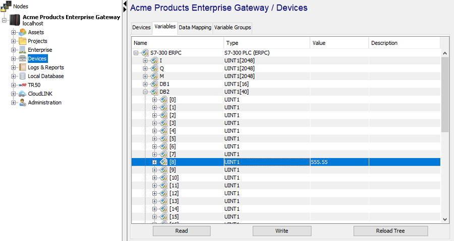Click the tag icon of element [0]
The height and width of the screenshot is (241, 454).
click(x=163, y=100)
